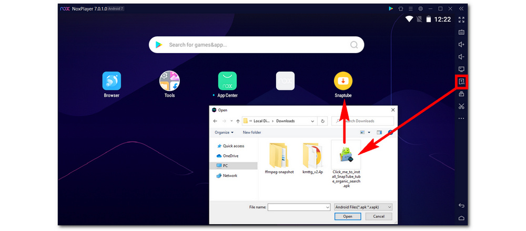Open Nox system settings gear icon
The width and height of the screenshot is (526, 231).
pyautogui.click(x=420, y=9)
